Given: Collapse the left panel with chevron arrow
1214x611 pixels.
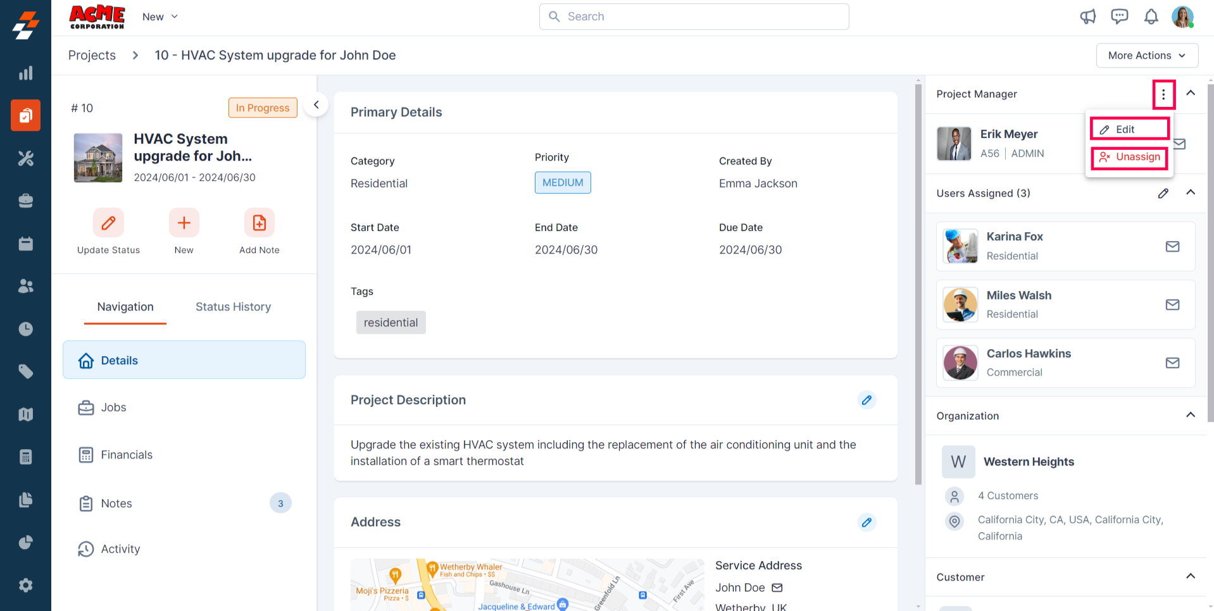Looking at the screenshot, I should tap(316, 105).
